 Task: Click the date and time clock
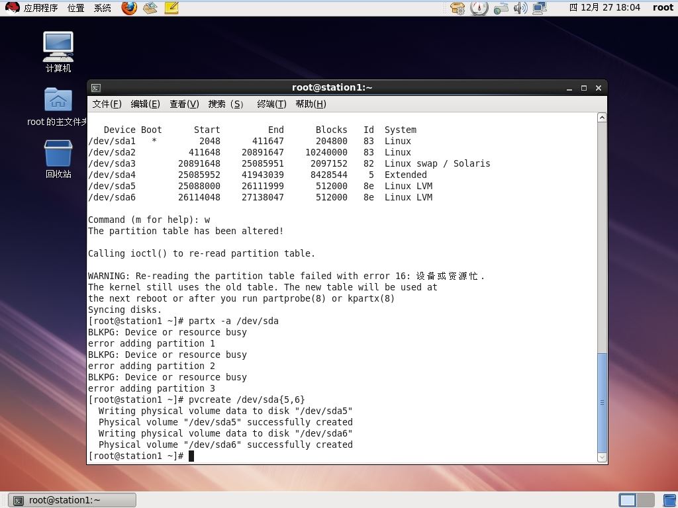tap(605, 8)
